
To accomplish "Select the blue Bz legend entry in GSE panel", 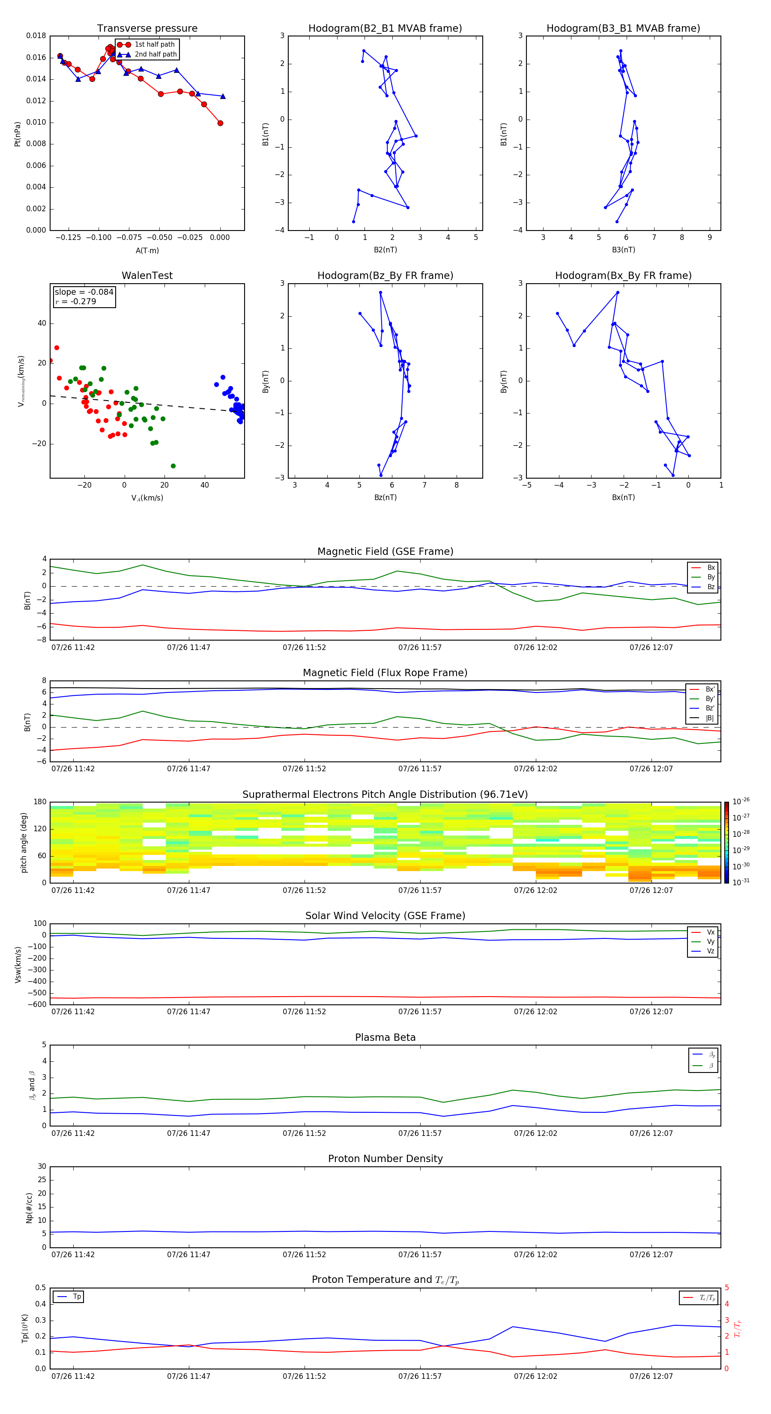I will click(x=703, y=587).
